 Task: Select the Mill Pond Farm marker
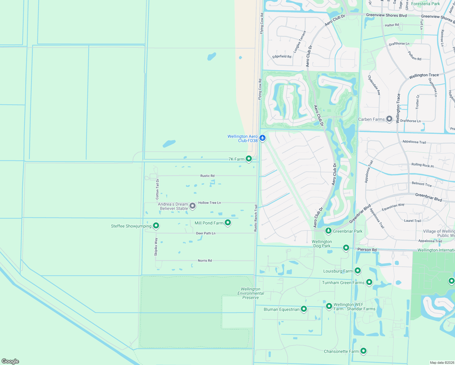pos(228,223)
